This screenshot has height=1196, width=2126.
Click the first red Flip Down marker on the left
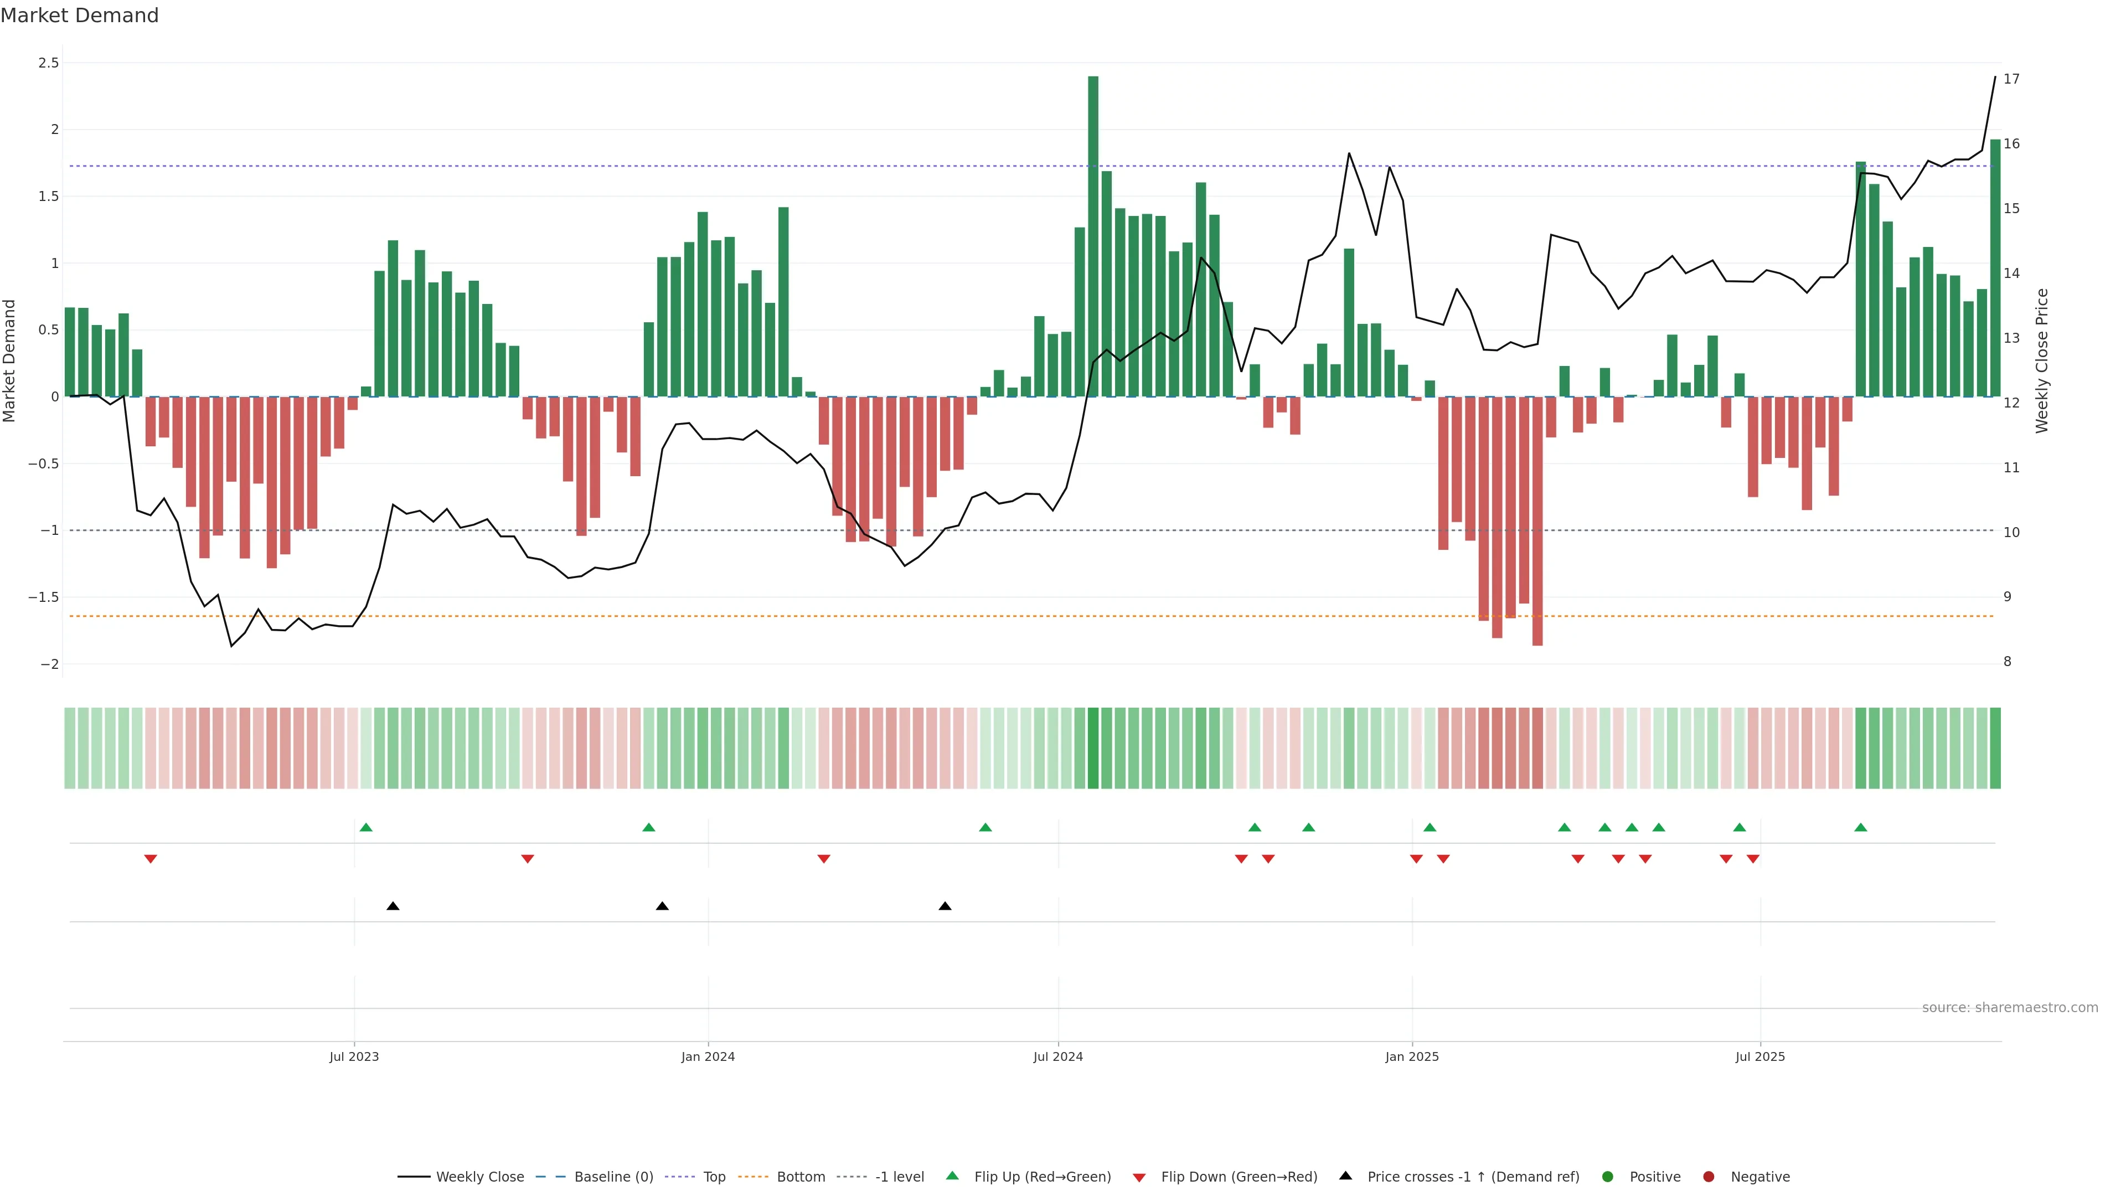tap(150, 859)
